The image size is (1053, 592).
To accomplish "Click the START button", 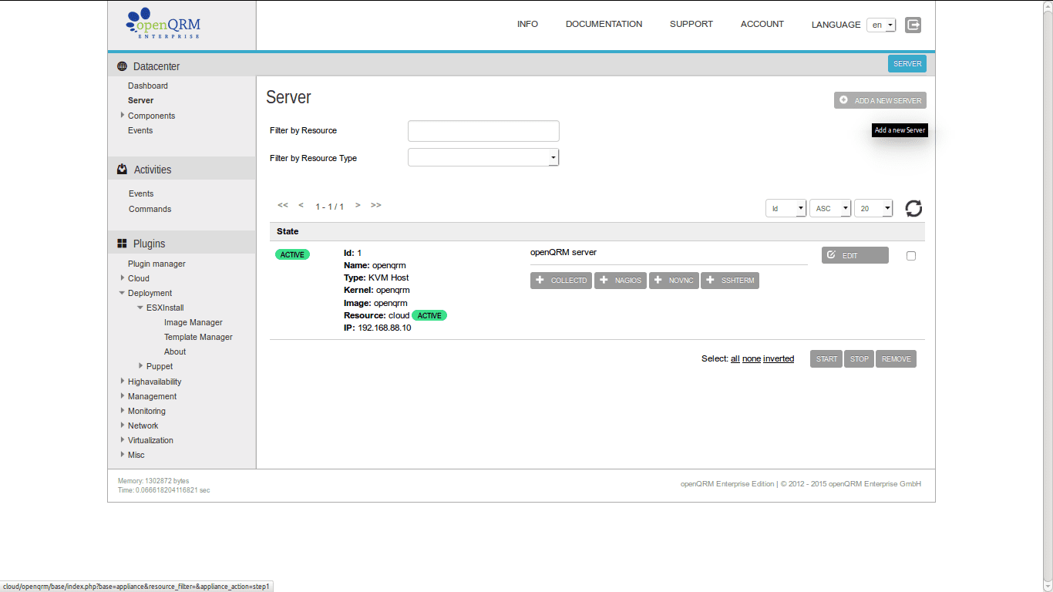I will click(x=826, y=359).
